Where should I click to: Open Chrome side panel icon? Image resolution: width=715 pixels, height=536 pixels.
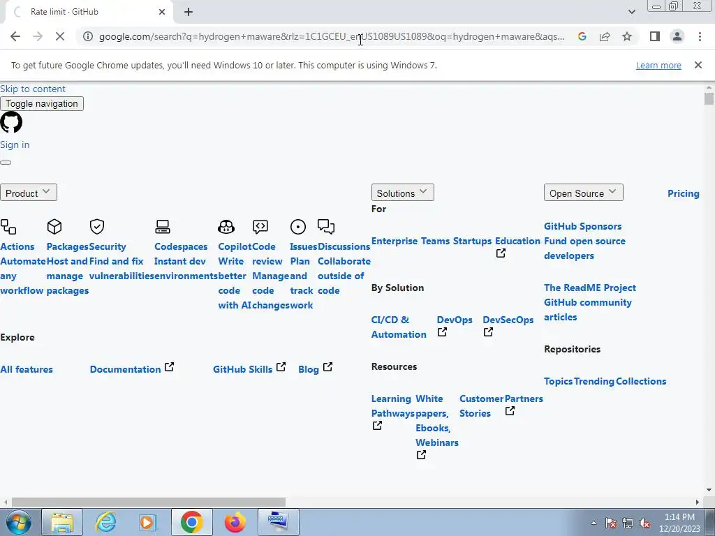[655, 36]
